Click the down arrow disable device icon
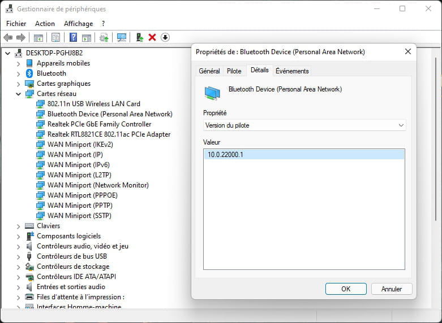 (x=165, y=37)
